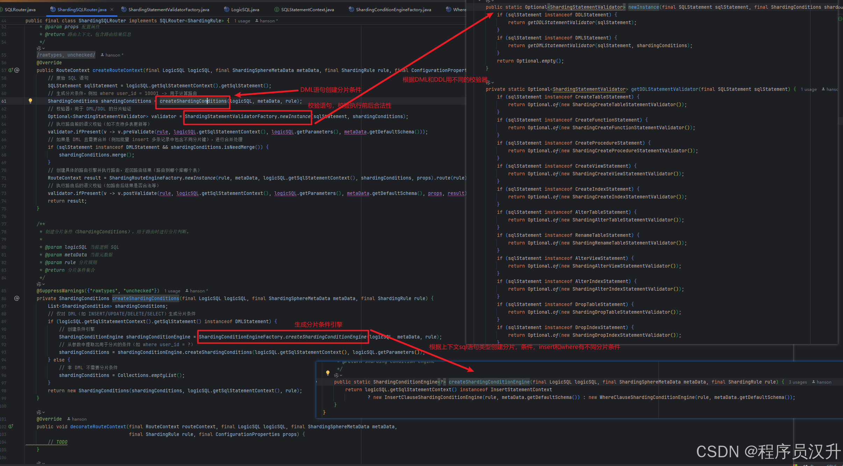Open the chevron dropdown above getDDLStatementValidator

pos(492,83)
